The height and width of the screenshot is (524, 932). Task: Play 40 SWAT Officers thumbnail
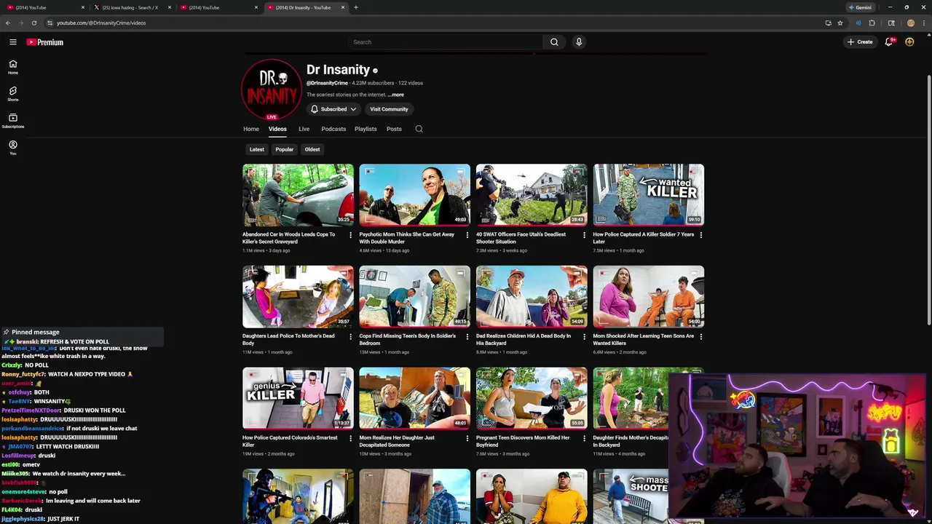[x=532, y=194]
